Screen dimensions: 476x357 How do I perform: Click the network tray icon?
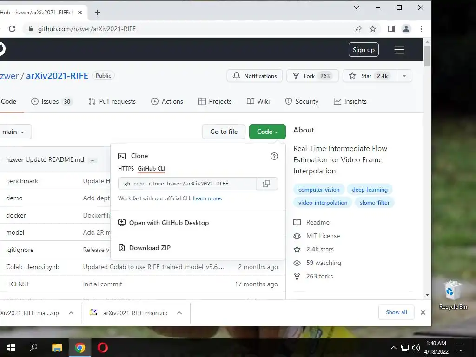pyautogui.click(x=405, y=348)
